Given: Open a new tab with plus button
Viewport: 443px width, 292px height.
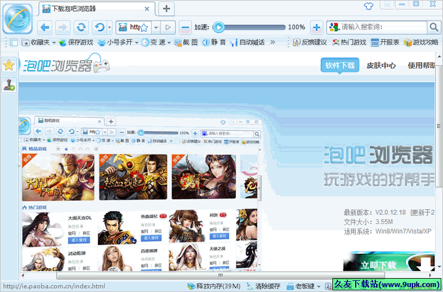Looking at the screenshot, I should (x=166, y=8).
